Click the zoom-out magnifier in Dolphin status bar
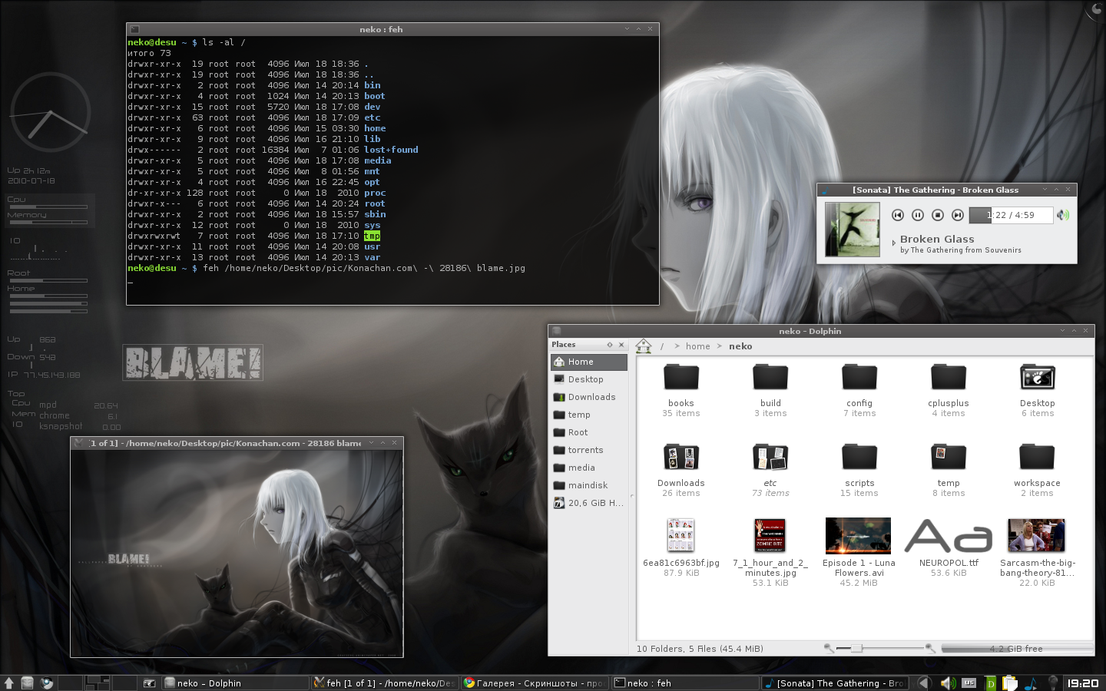1106x691 pixels. 829,649
